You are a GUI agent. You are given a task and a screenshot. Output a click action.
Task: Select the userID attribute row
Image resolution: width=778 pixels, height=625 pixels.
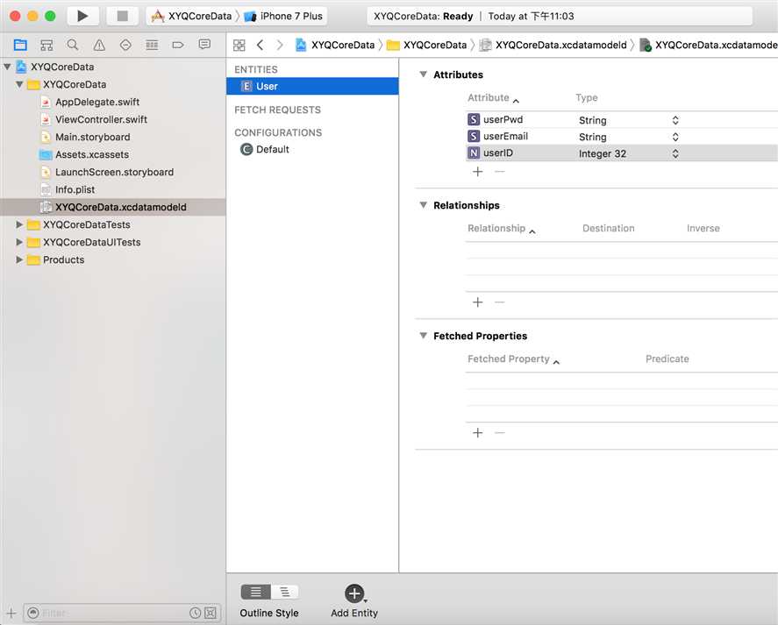622,153
